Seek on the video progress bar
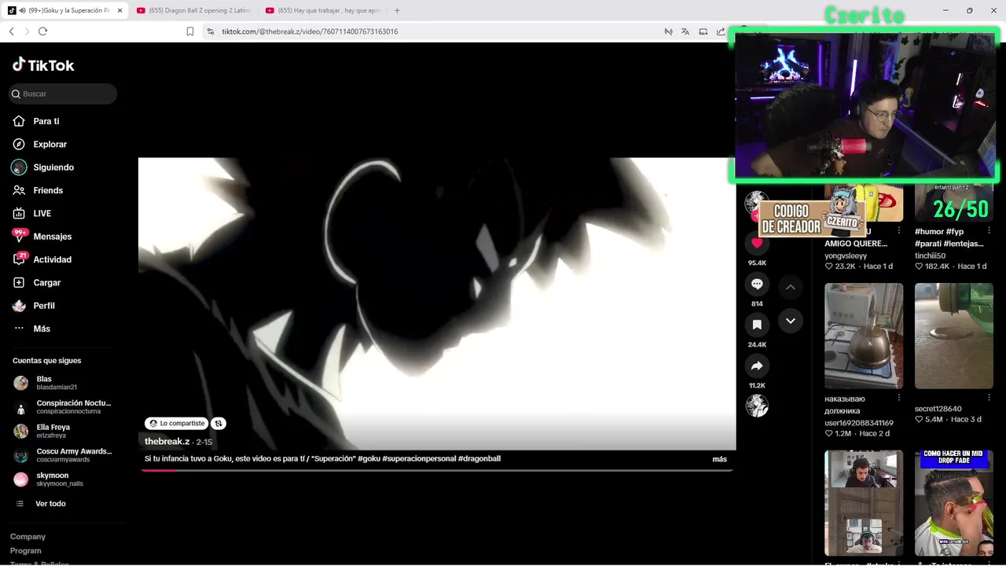The image size is (1006, 566). [x=436, y=470]
